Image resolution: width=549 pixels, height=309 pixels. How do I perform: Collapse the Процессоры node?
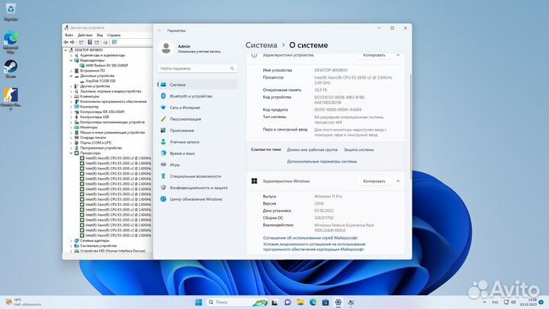click(x=71, y=153)
